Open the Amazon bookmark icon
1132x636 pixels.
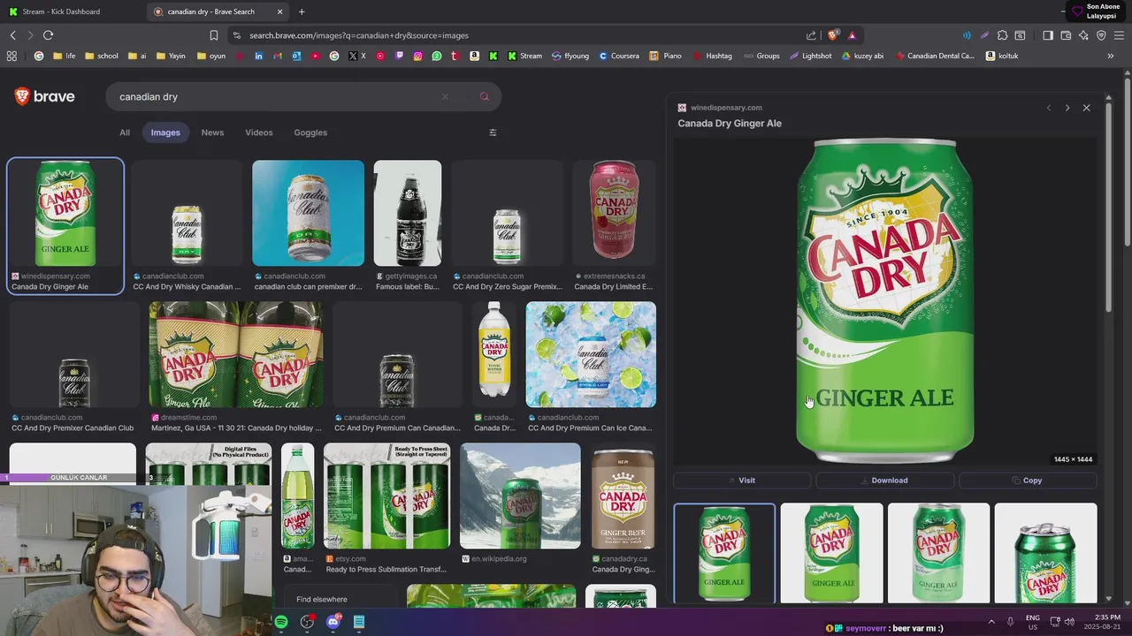coord(474,56)
